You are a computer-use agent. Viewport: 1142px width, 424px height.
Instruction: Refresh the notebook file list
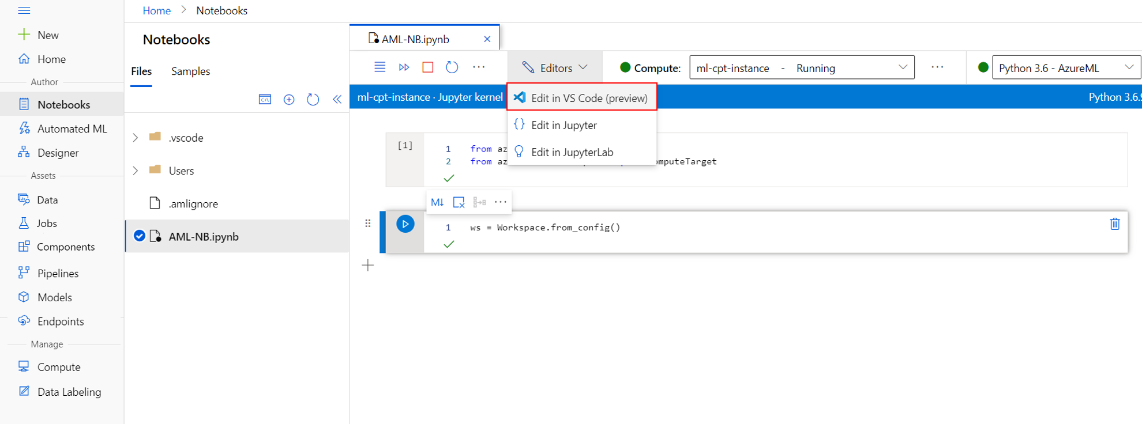(x=313, y=100)
